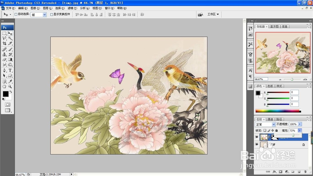Link layers with the chain icon

click(268, 172)
